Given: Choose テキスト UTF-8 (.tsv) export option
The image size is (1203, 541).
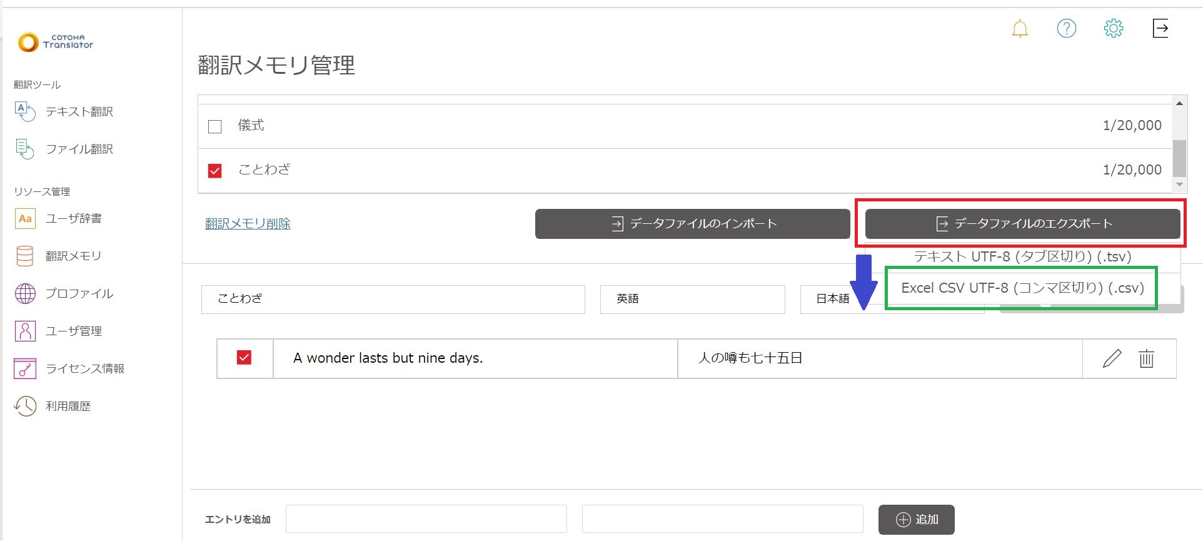Looking at the screenshot, I should [x=1022, y=257].
